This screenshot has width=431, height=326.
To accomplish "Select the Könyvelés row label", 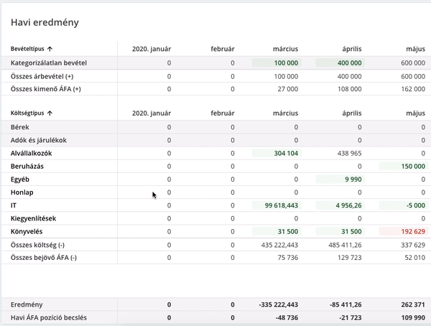I will tap(27, 232).
